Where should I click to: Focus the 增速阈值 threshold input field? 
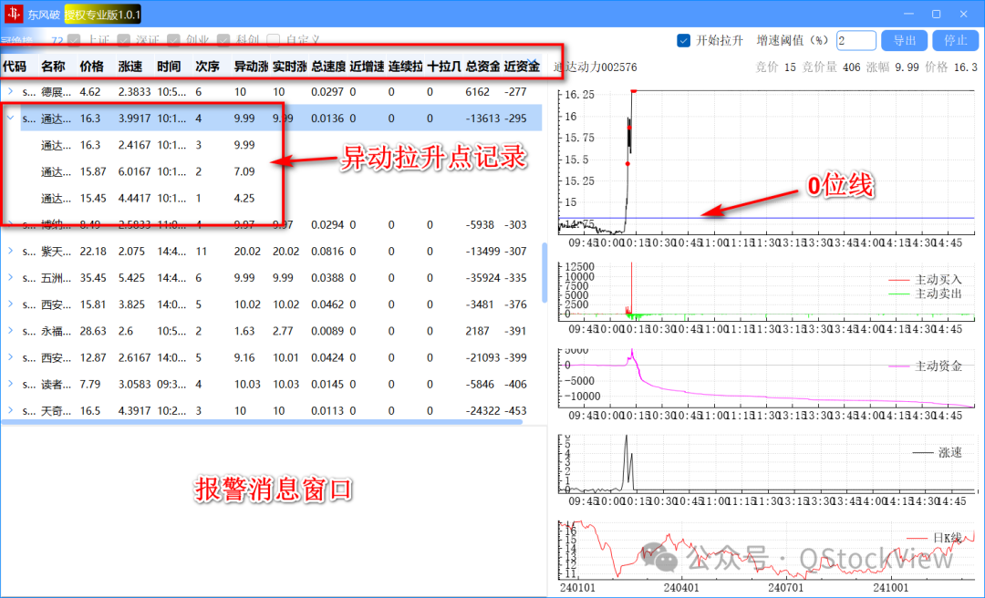point(856,41)
